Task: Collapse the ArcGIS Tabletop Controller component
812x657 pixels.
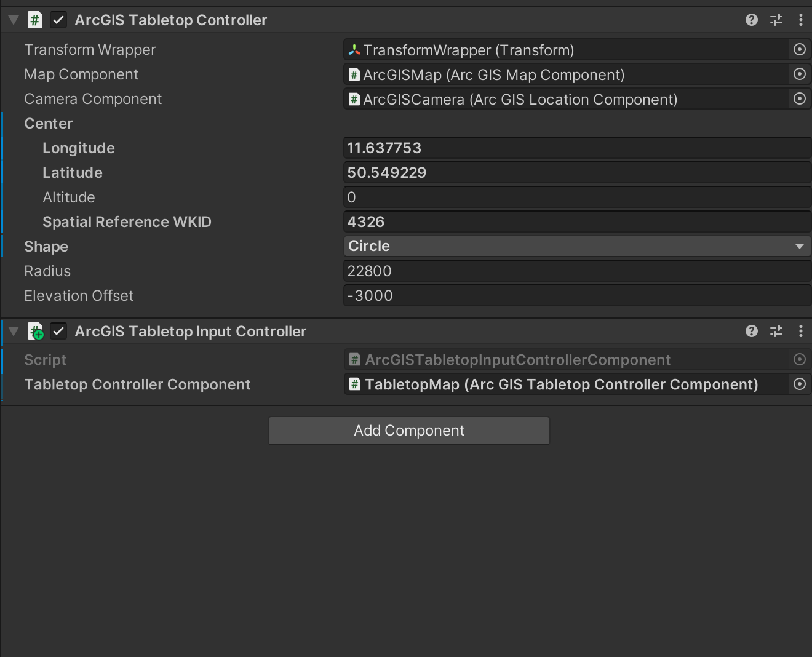Action: [14, 20]
